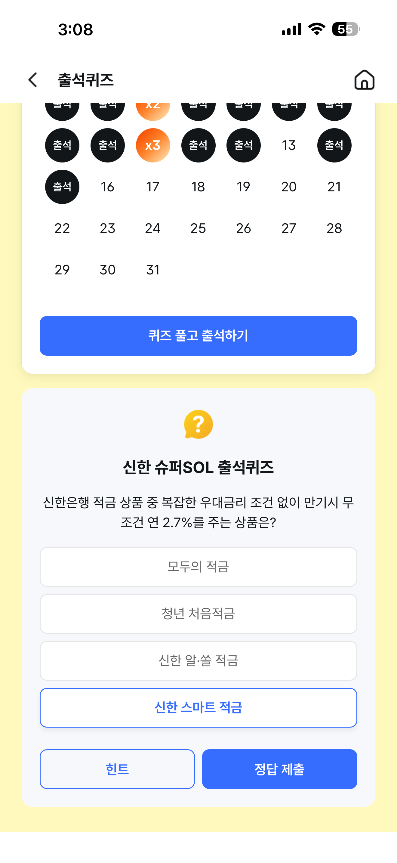Image resolution: width=397 pixels, height=863 pixels.
Task: Select answer 청년 처음적금
Action: pyautogui.click(x=198, y=614)
